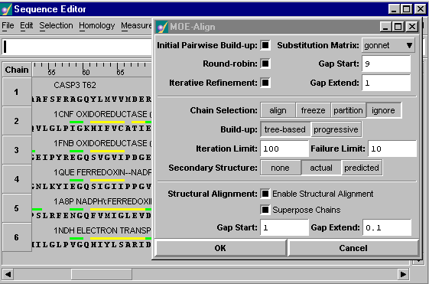Open the Substitution Matrix gonnet dropdown
This screenshot has height=284, width=429.
[x=388, y=45]
